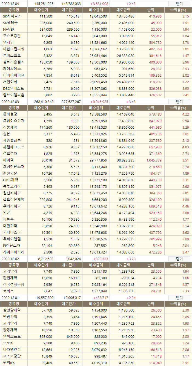Click 코세스 stock name
The image size is (192, 366).
(x=8, y=291)
